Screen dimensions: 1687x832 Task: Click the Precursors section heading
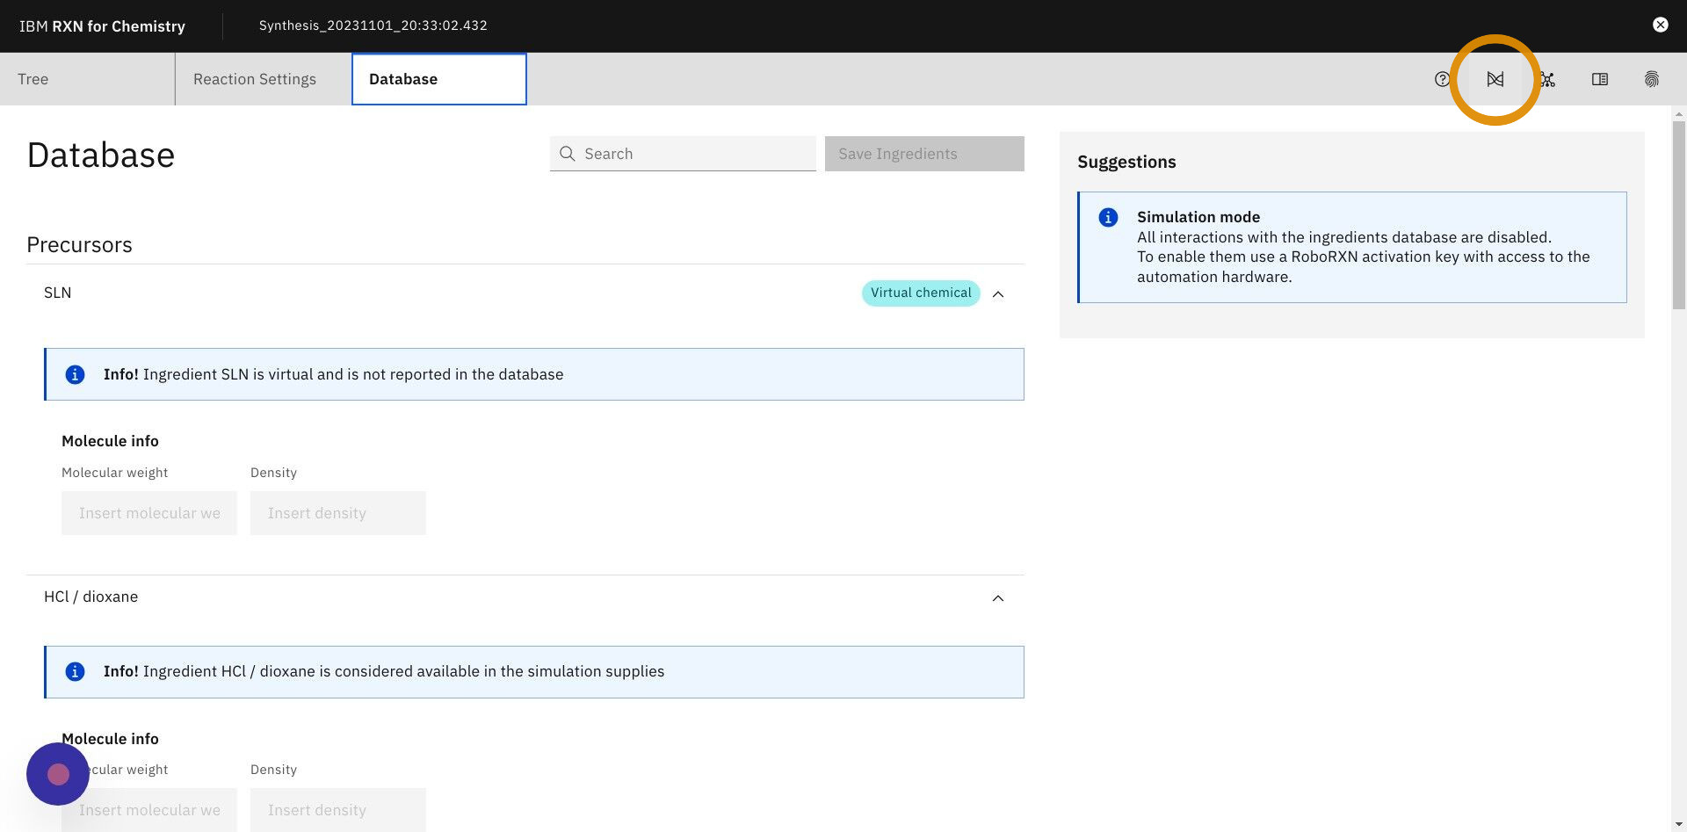point(79,244)
